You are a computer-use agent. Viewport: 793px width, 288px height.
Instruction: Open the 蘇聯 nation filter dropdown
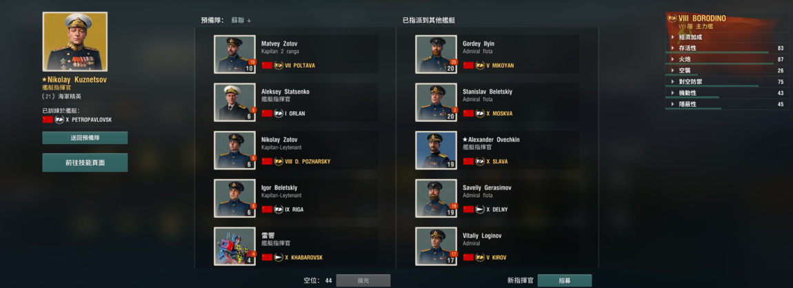click(241, 20)
